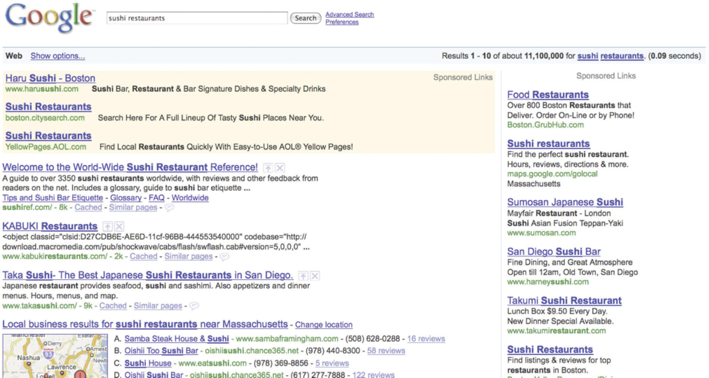Viewport: 709px width, 378px height.
Task: Click the Search button
Action: tap(306, 18)
